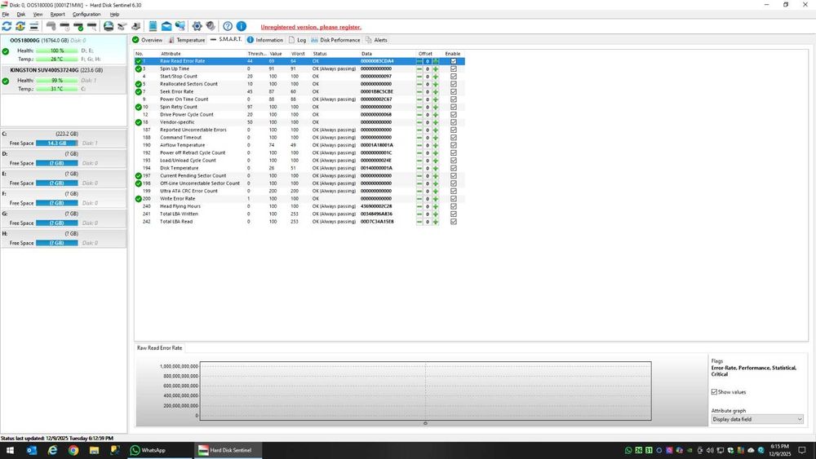Click the plain gray disk toolbar icon
The height and width of the screenshot is (459, 816).
(51, 26)
